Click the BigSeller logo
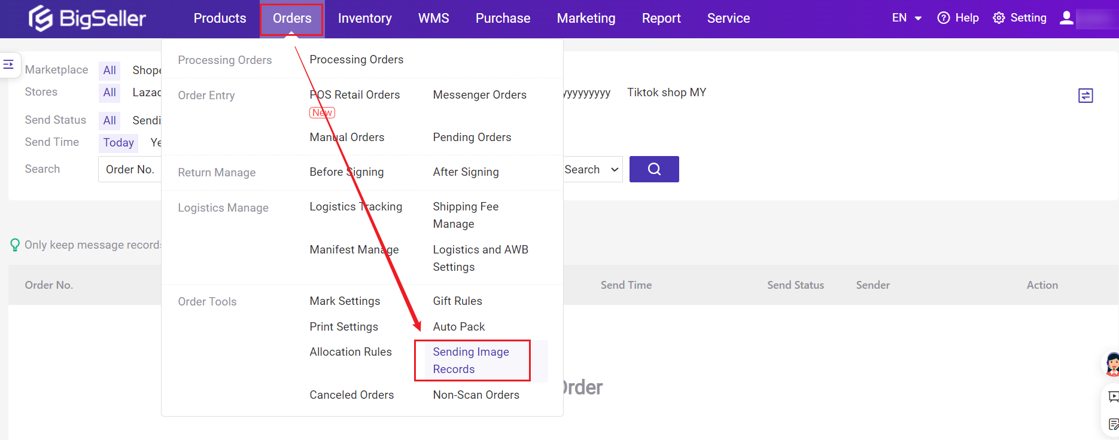Viewport: 1119px width, 440px height. [x=87, y=19]
